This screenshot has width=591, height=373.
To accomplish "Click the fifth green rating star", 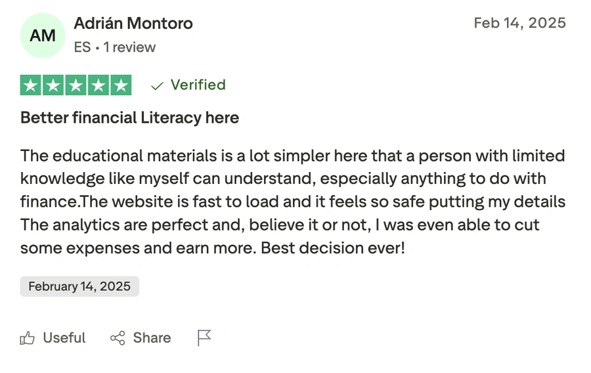I will click(x=121, y=85).
